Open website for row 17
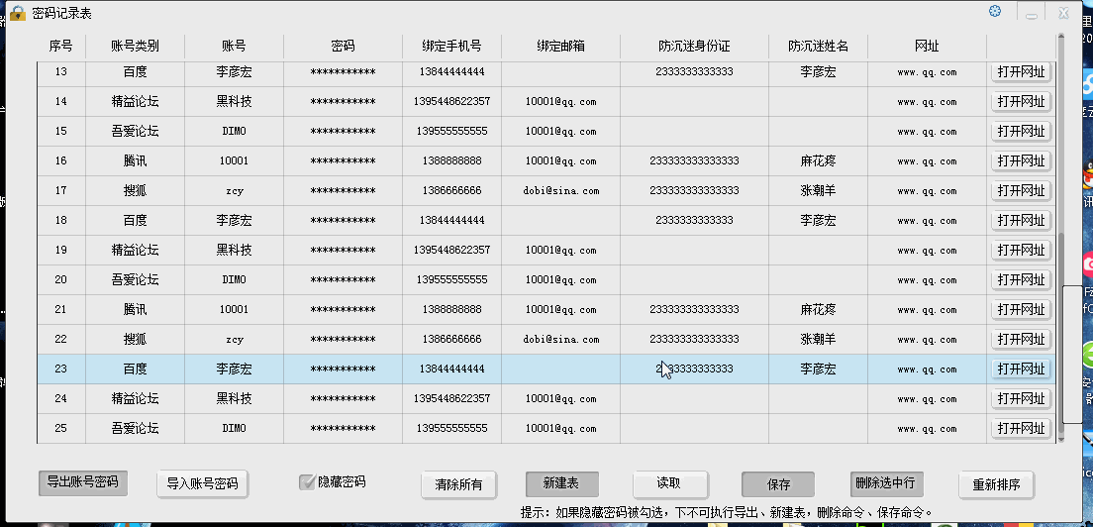Screen dimensions: 1093x527 [1021, 191]
